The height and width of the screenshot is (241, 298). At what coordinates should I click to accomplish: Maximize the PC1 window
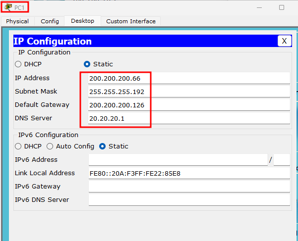282,7
